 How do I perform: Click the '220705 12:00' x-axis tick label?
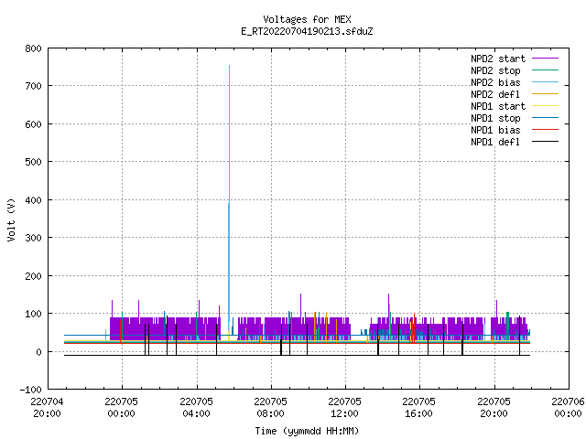pyautogui.click(x=344, y=408)
